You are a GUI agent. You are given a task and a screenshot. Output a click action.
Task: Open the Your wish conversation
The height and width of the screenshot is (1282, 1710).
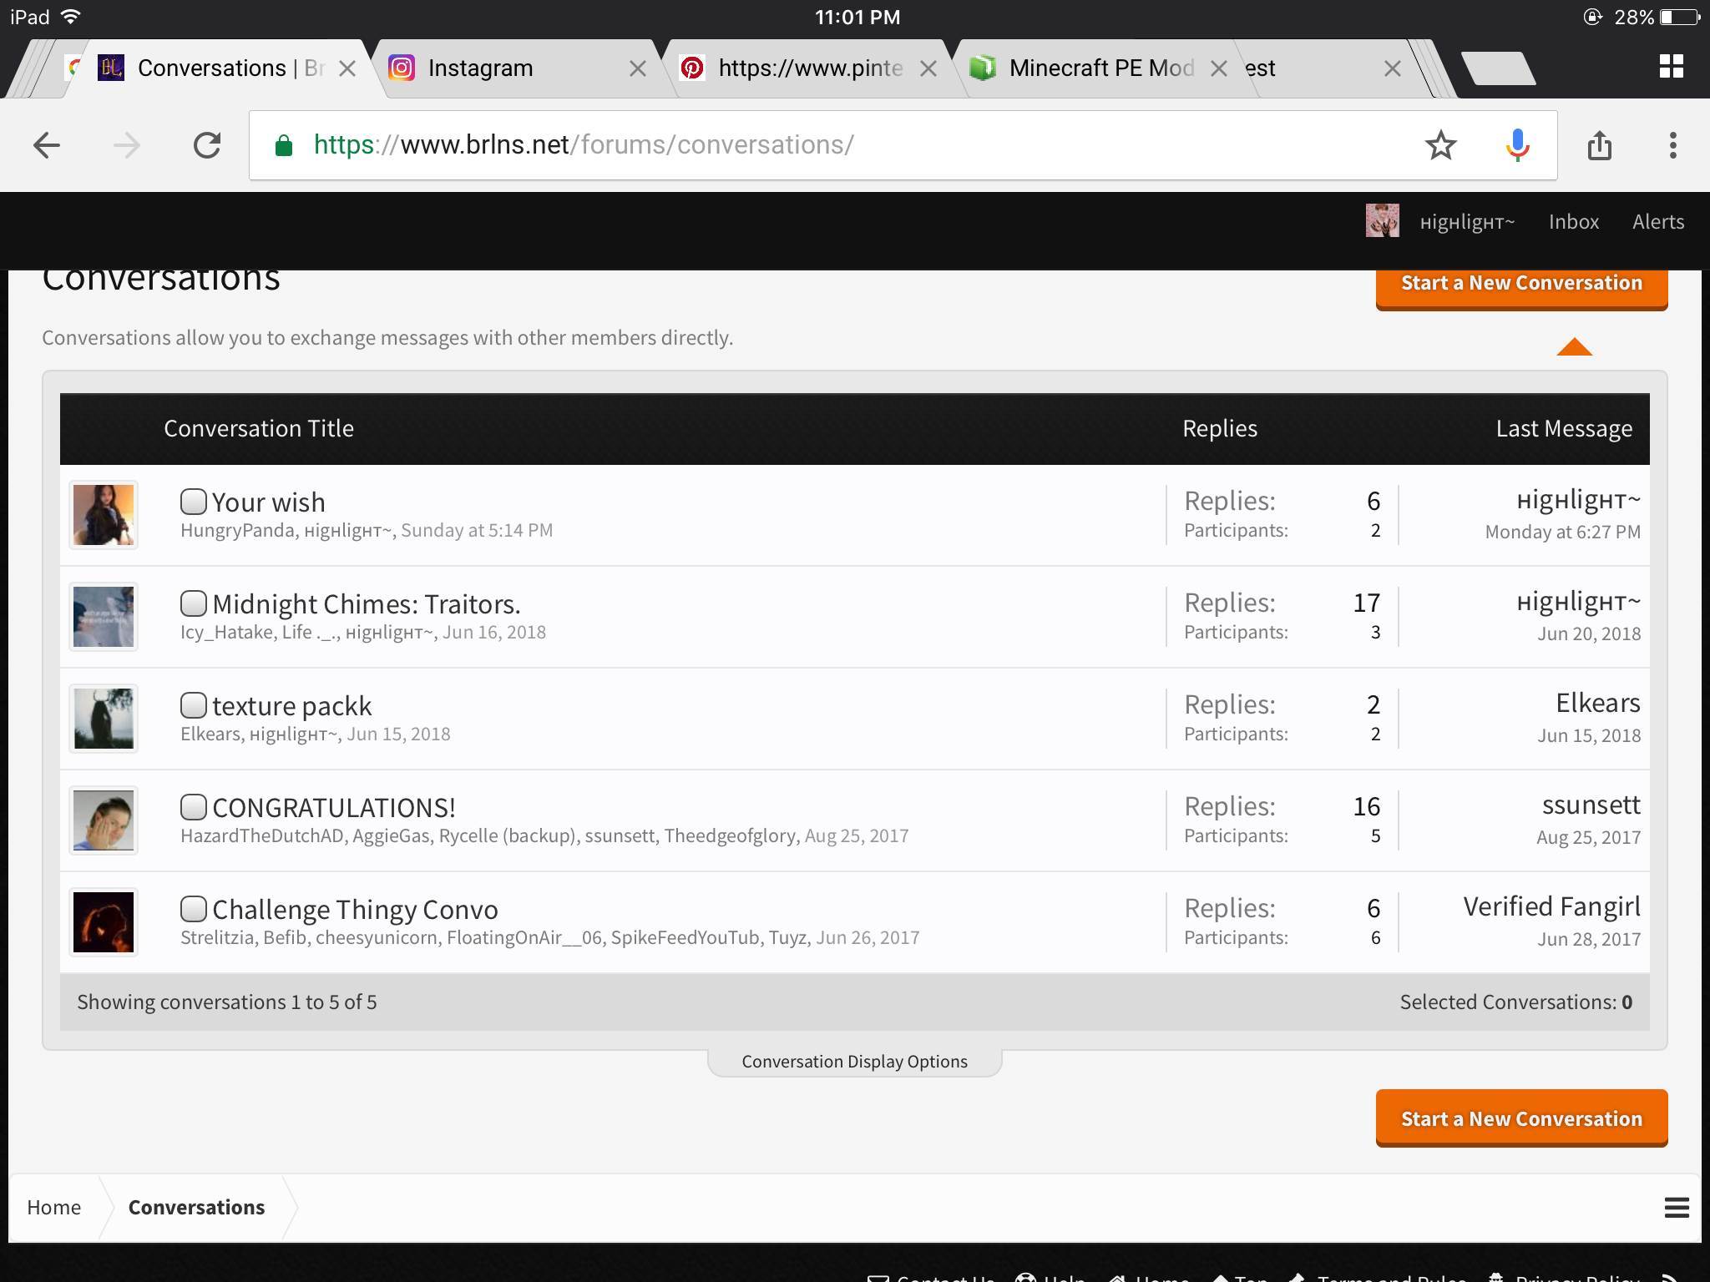click(268, 502)
